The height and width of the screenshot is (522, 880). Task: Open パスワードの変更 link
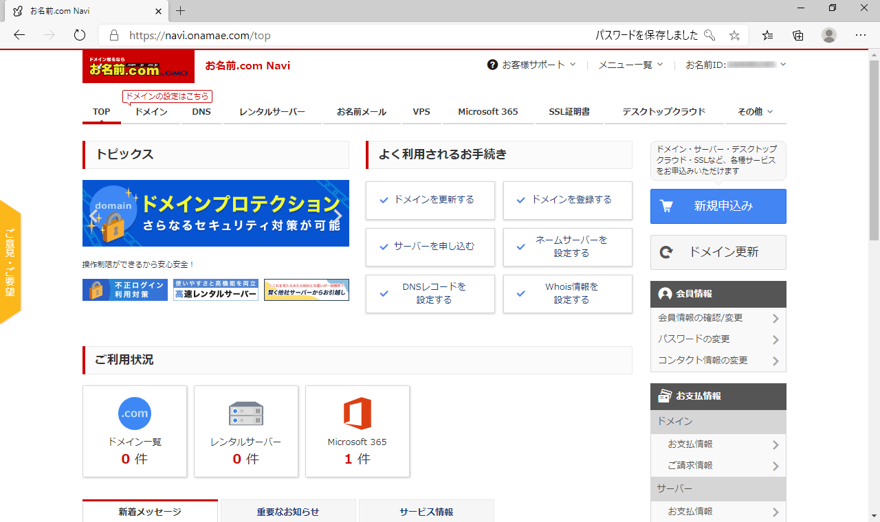(718, 339)
